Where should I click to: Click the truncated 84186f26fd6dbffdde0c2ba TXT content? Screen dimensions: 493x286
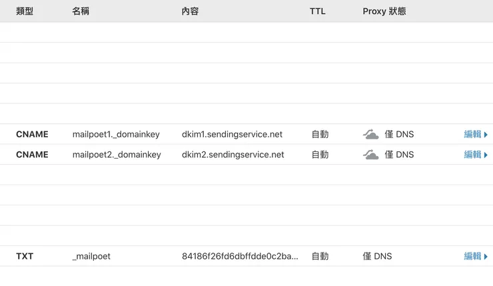pos(240,257)
